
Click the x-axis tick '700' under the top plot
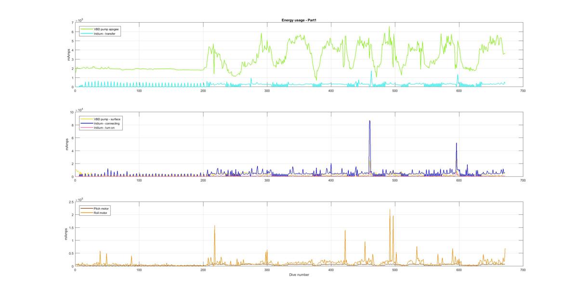pos(523,91)
